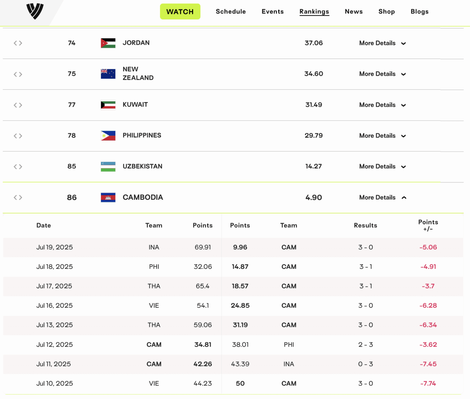Click the arrows icon beside rank 74
The width and height of the screenshot is (470, 399).
click(18, 43)
